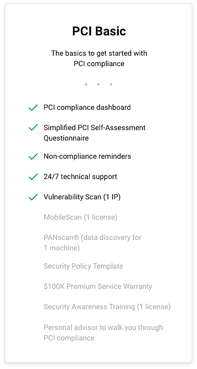Open Simplified PCI Self-Assessment Questionnaire item
Image resolution: width=197 pixels, height=369 pixels.
click(x=94, y=133)
